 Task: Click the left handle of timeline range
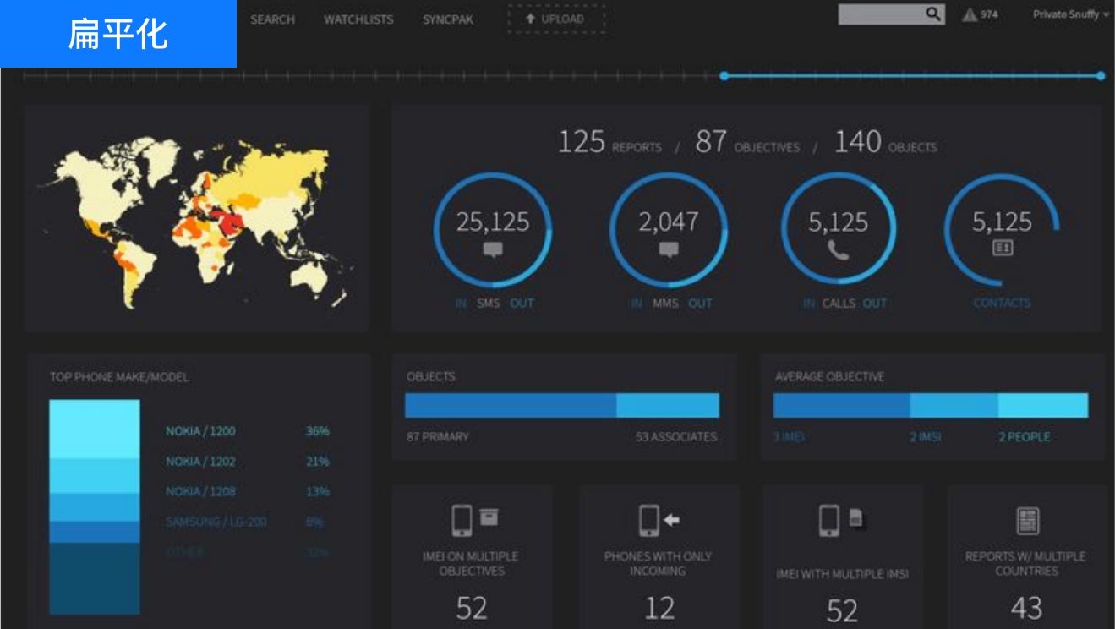(724, 76)
